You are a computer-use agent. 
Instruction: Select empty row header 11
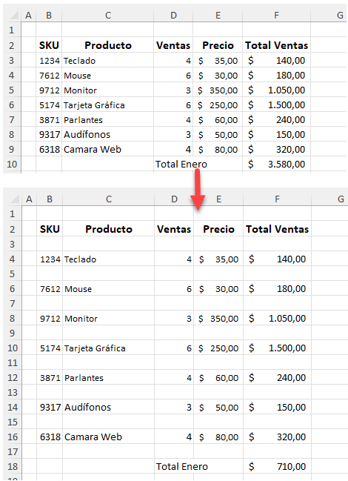tap(13, 363)
